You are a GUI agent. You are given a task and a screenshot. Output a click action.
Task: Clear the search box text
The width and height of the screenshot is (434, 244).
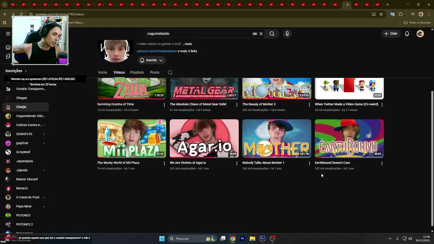[261, 34]
